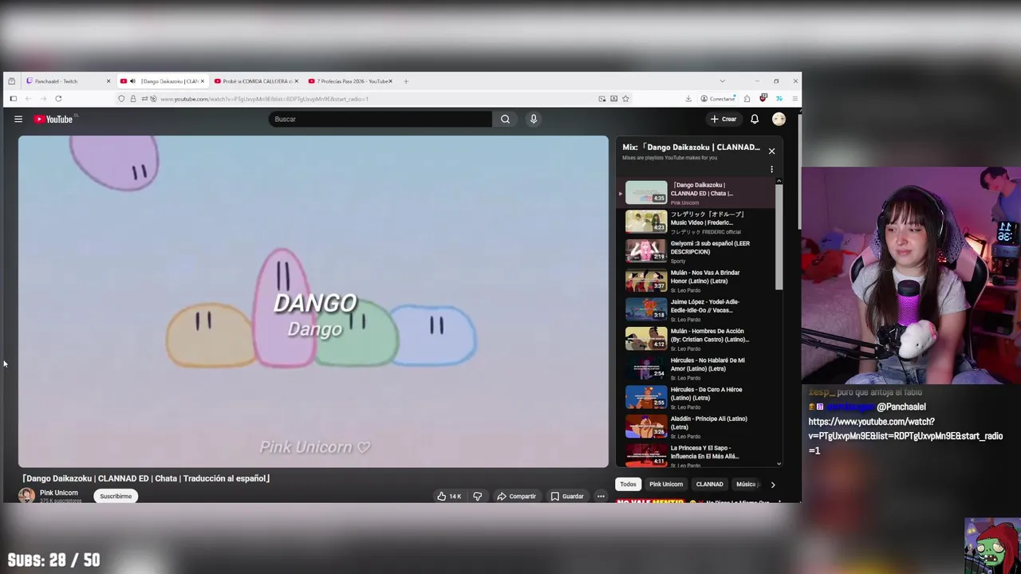Play Aladdín - Príncipe Alí (Latino)

[696, 427]
